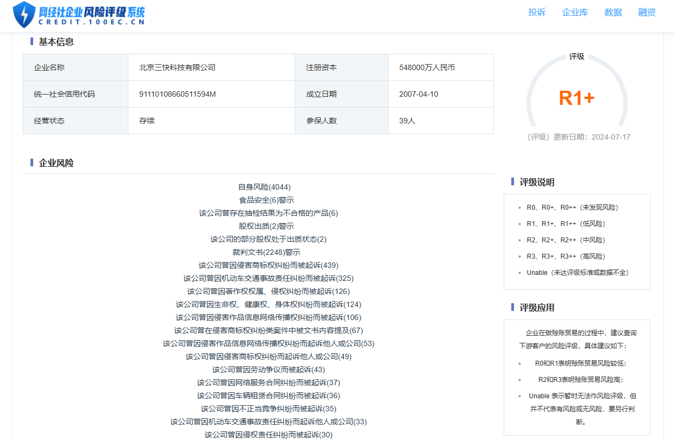The height and width of the screenshot is (439, 675).
Task: Click R0和R1表明赊账贸易风险较低 bullet
Action: point(580,363)
